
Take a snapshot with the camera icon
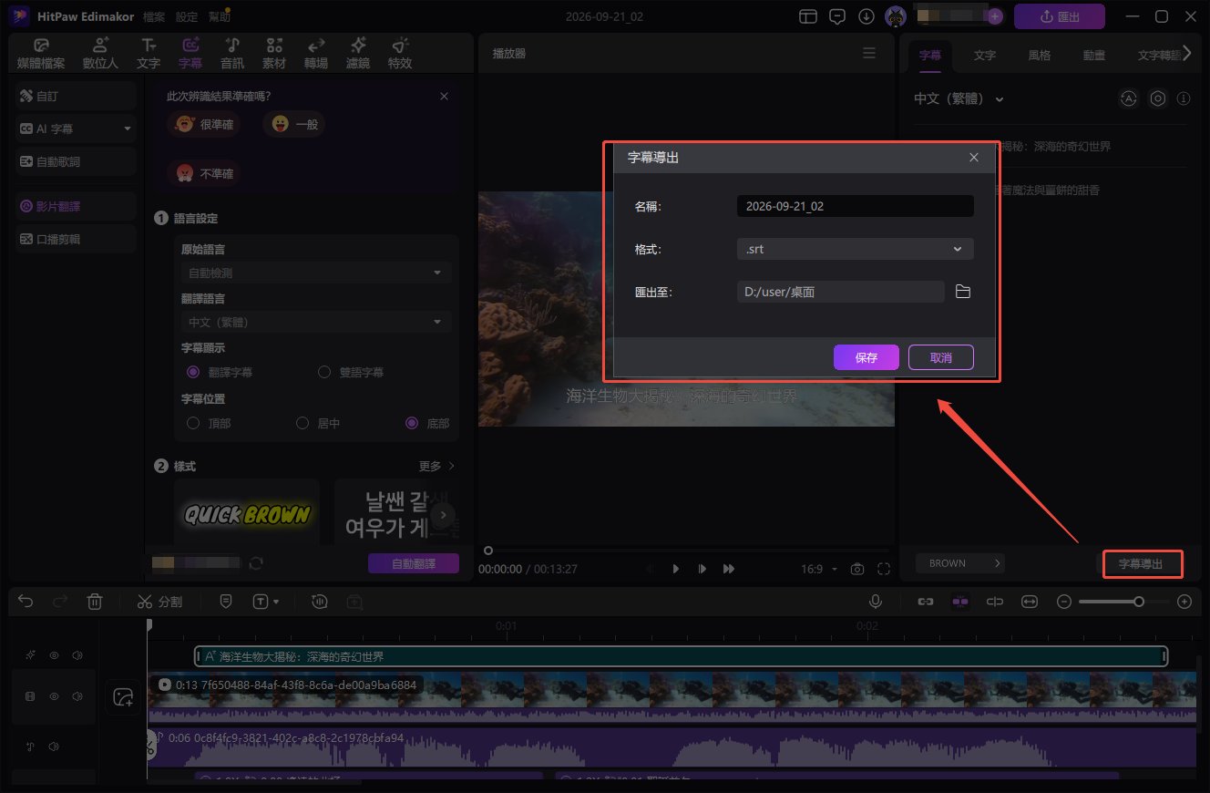856,569
